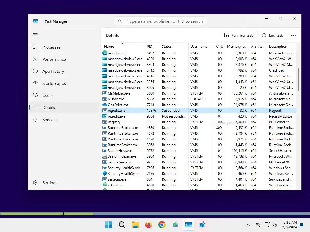
Task: Sort by the User name column header
Action: click(x=200, y=46)
